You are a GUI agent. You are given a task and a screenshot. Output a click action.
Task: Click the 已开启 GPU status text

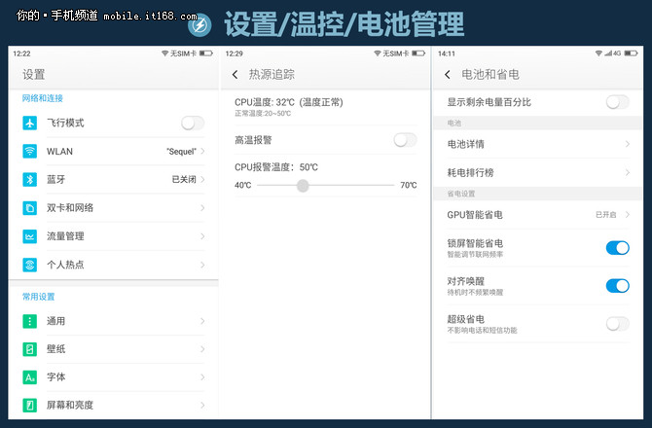[x=606, y=215]
